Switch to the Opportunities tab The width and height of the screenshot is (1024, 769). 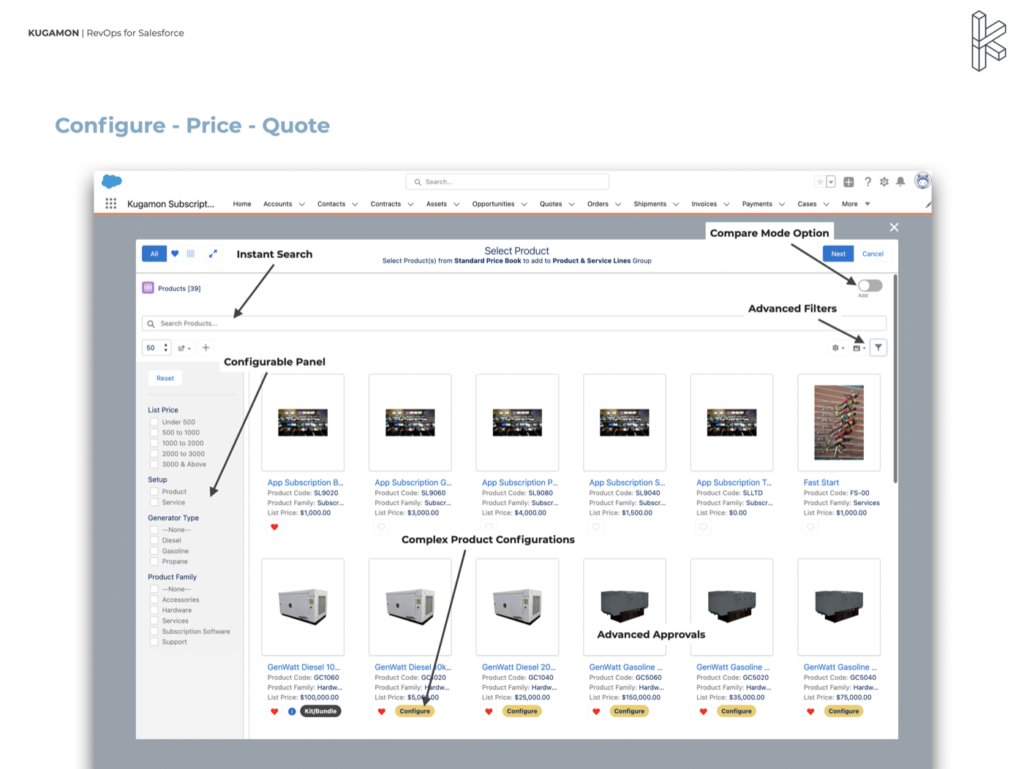494,204
